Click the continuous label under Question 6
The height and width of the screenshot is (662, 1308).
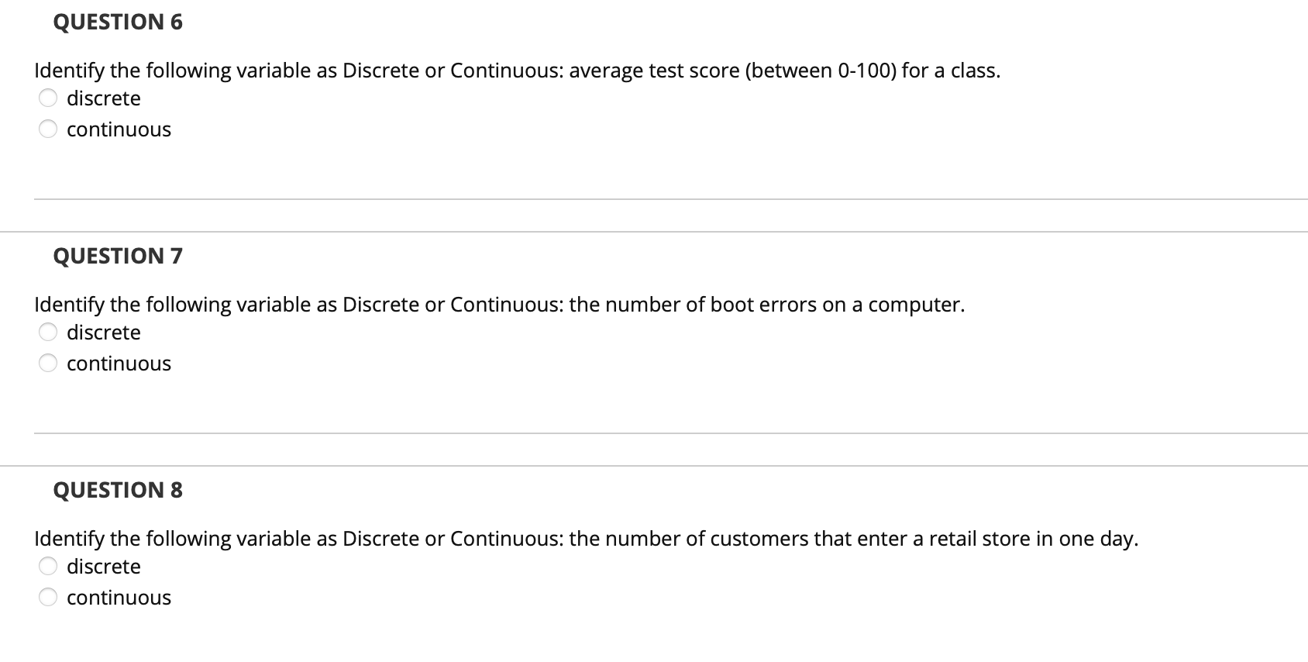tap(119, 129)
